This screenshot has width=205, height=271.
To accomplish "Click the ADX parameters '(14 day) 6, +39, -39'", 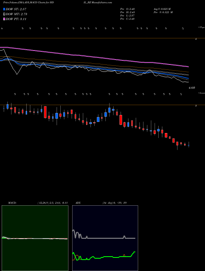I will pyautogui.click(x=114, y=203).
